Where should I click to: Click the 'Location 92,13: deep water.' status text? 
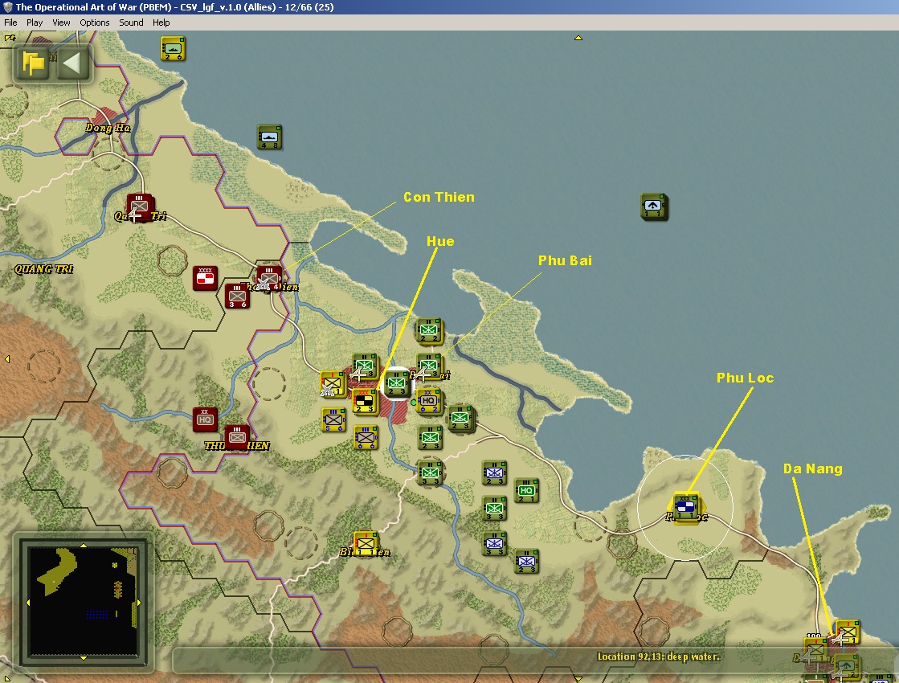658,656
